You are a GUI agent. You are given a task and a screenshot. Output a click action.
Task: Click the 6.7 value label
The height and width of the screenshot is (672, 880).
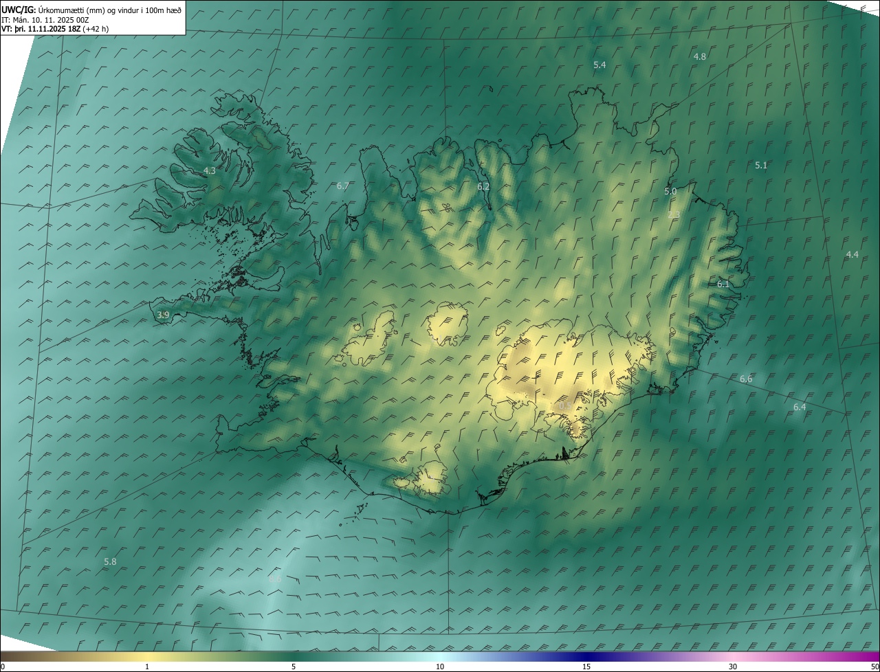click(343, 186)
